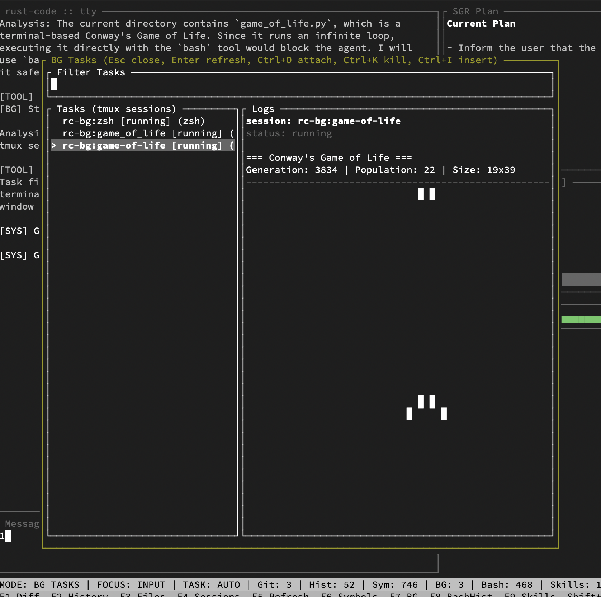Switch to the F2 History view

pos(79,595)
